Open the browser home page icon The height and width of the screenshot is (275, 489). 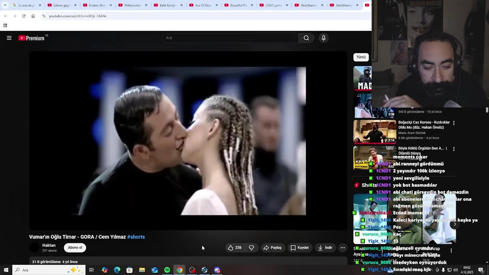[33, 16]
